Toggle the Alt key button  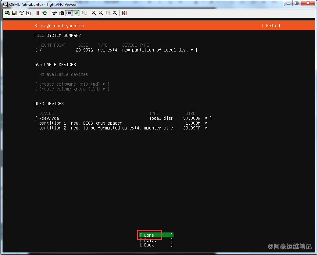click(x=76, y=13)
